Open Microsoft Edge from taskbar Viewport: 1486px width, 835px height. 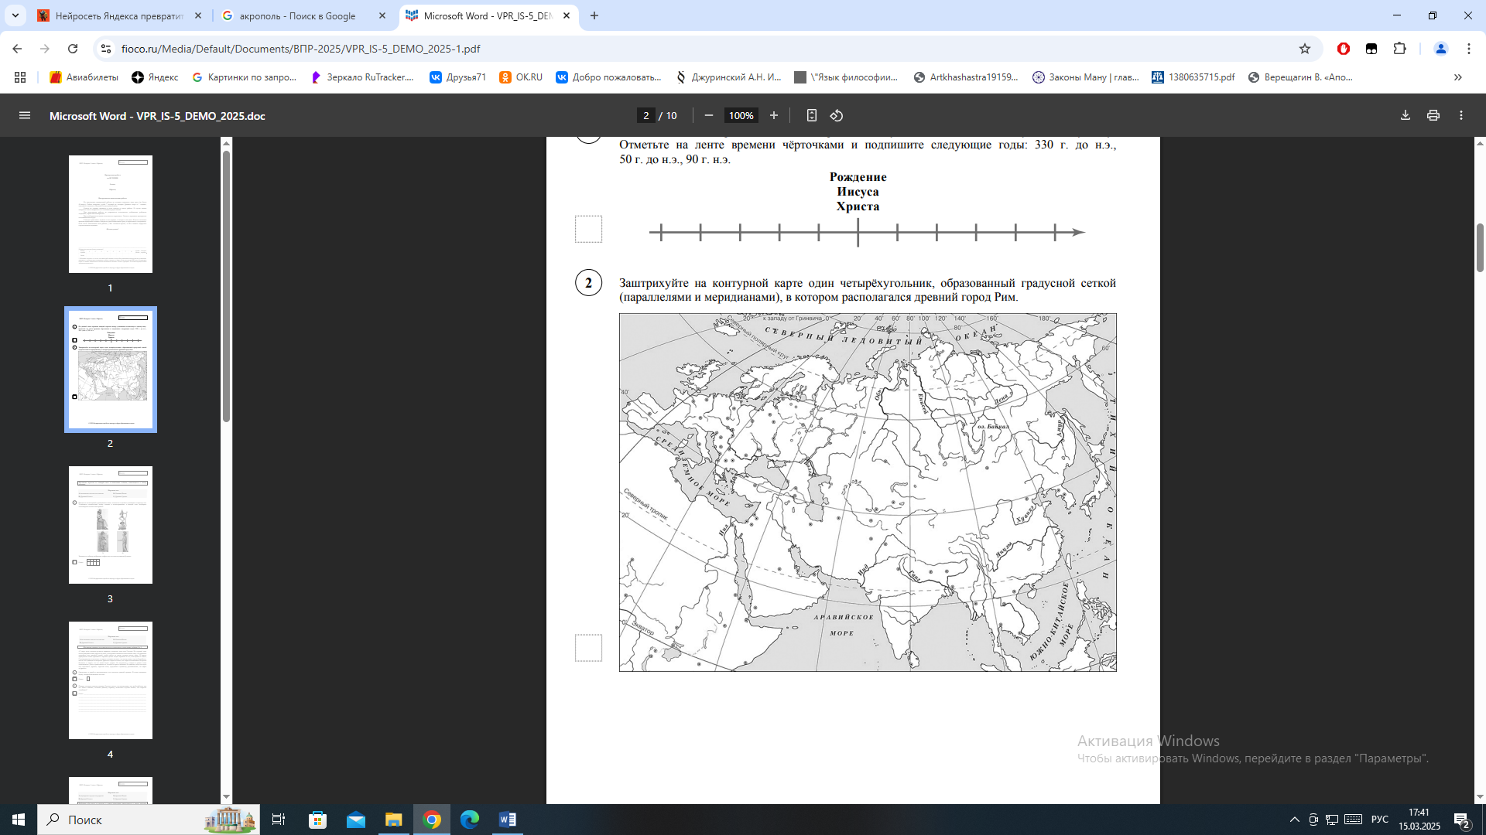[x=470, y=820]
